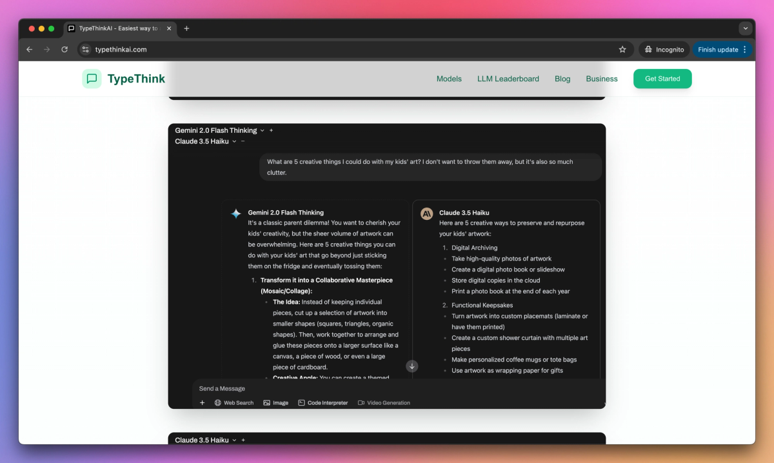Click the Claude AI avatar icon
The width and height of the screenshot is (774, 463).
coord(426,213)
